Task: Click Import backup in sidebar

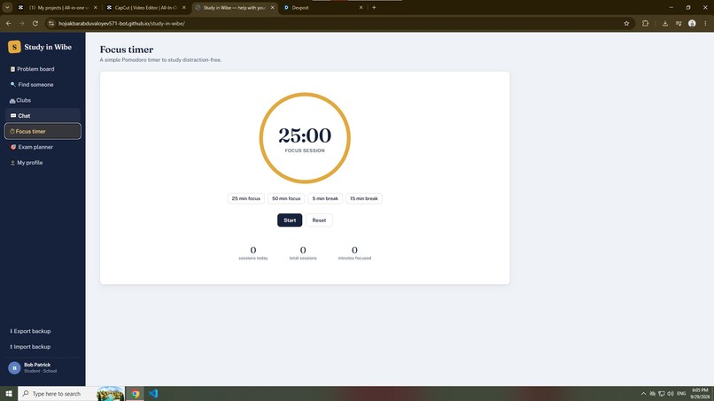Action: coord(43,347)
